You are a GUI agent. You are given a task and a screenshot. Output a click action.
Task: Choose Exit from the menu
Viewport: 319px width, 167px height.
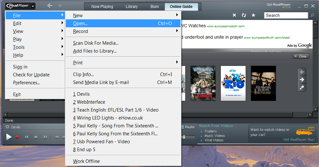coord(35,94)
